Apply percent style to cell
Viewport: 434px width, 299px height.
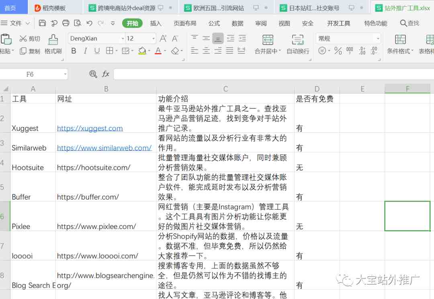click(338, 51)
